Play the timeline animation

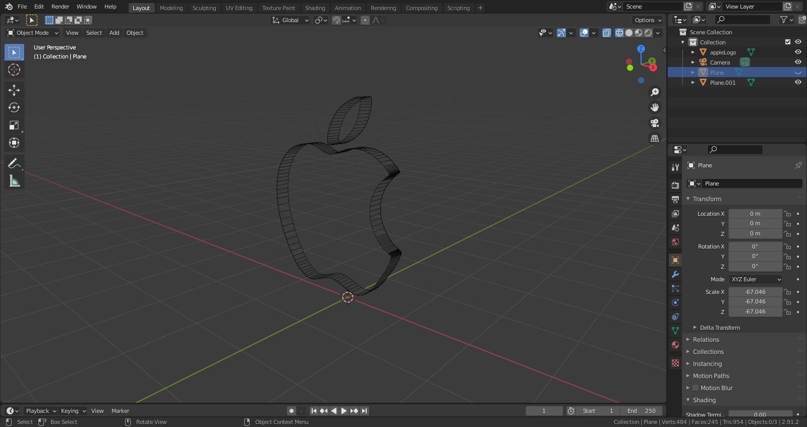click(x=343, y=411)
